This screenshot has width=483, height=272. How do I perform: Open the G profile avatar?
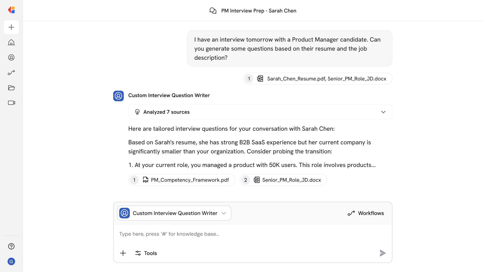[11, 261]
